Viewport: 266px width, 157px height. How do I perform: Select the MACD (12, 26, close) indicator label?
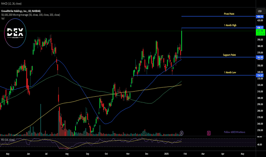coord(11,3)
